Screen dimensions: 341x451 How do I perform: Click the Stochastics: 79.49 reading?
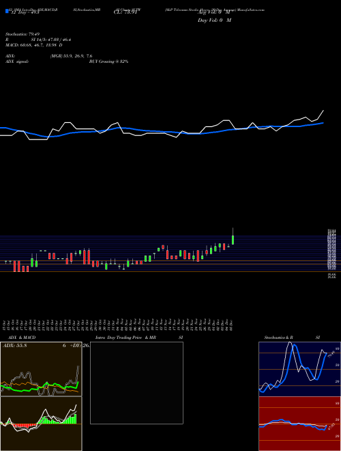tap(21, 33)
